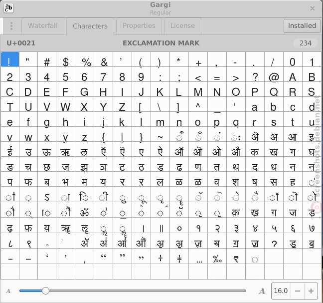The image size is (323, 303).
Task: Choose the Devanagari letter ऊ glyph
Action: (x=47, y=149)
